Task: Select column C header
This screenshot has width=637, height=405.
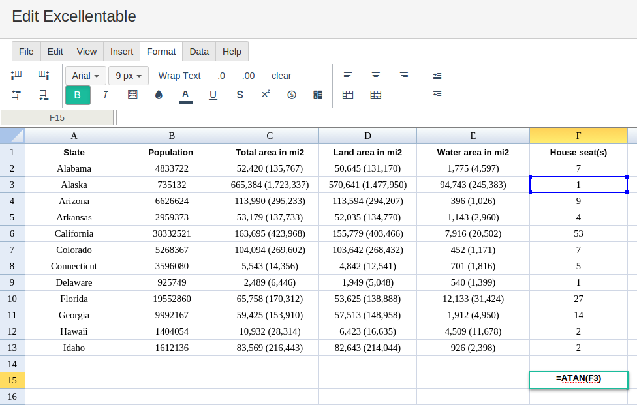Action: point(270,136)
